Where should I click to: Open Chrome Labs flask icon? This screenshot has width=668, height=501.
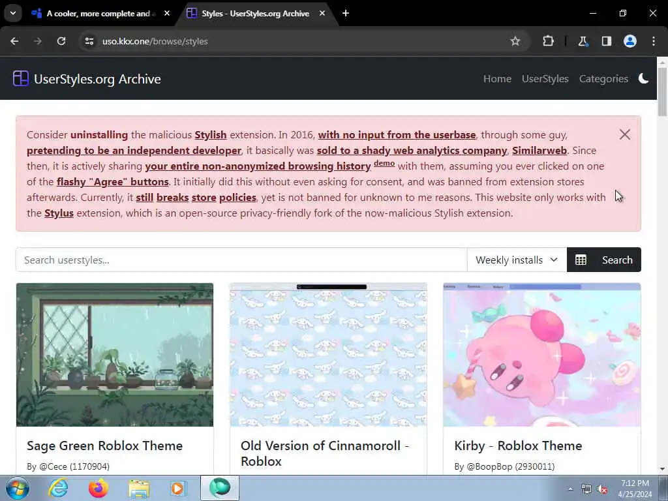[x=583, y=41]
